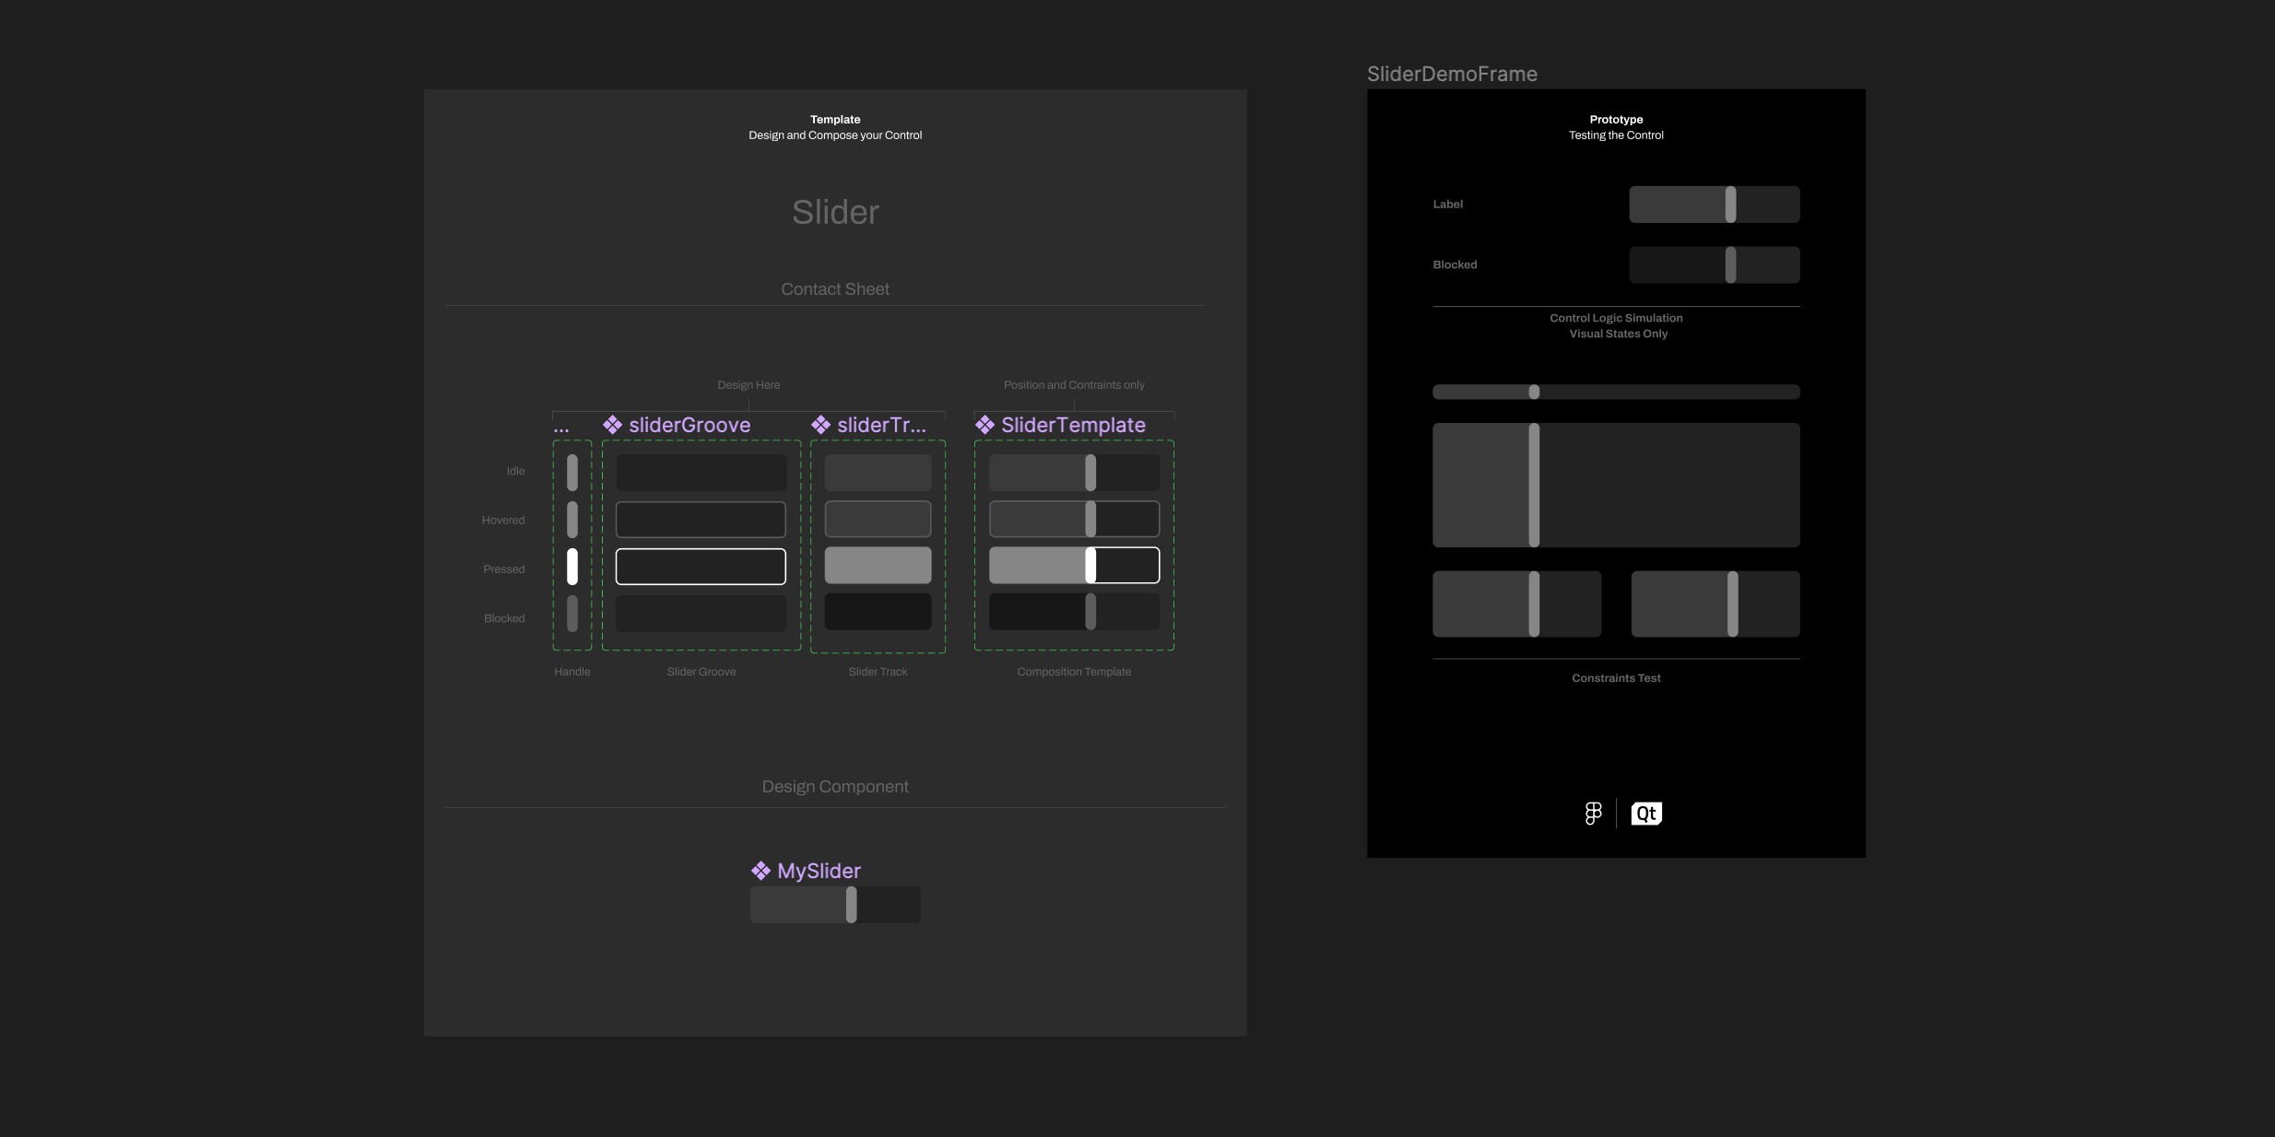Click the SliderTemplate component diamond icon
Image resolution: width=2275 pixels, height=1137 pixels.
point(984,425)
